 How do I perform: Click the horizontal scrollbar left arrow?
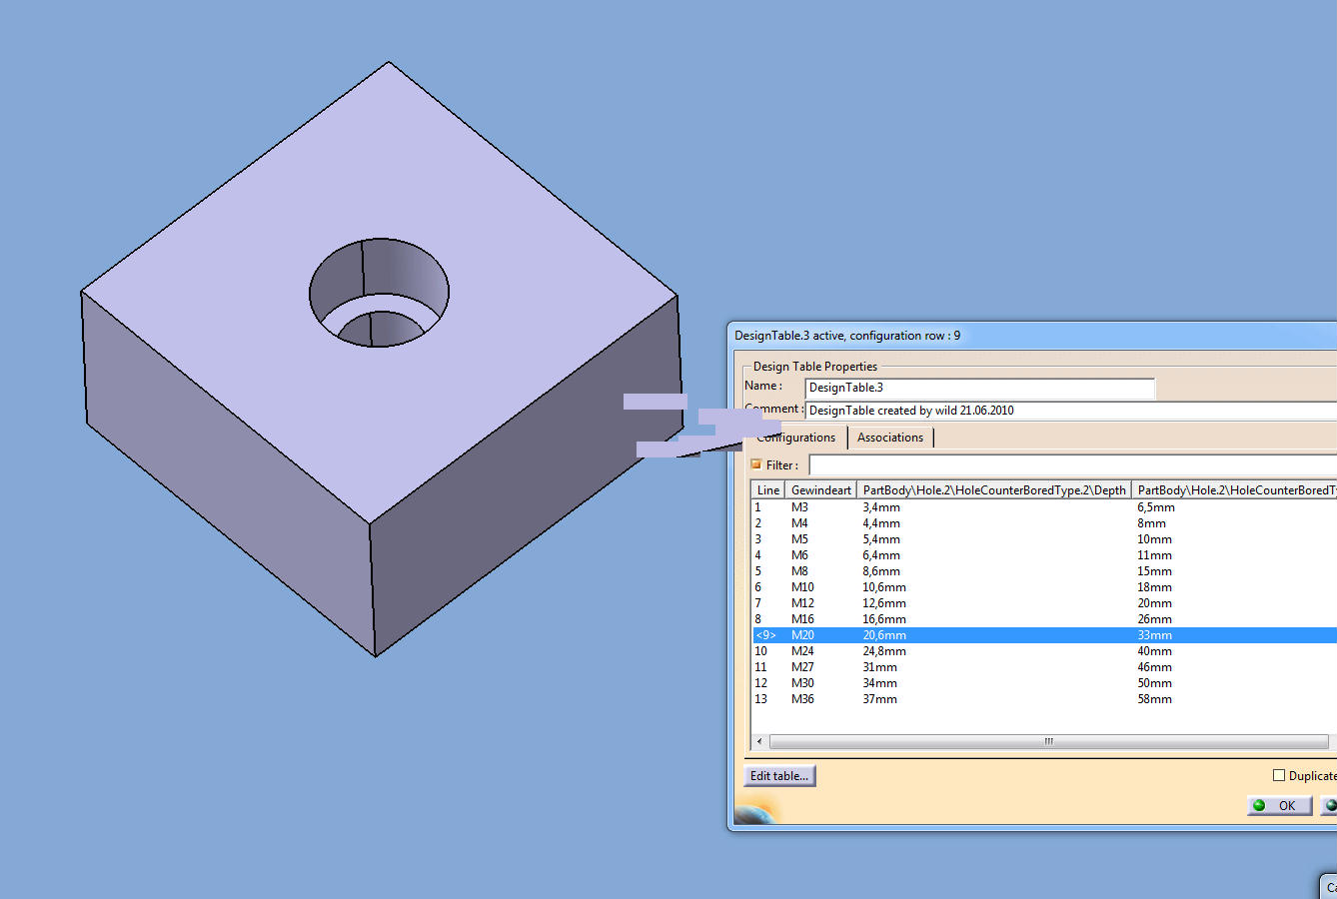(x=759, y=741)
